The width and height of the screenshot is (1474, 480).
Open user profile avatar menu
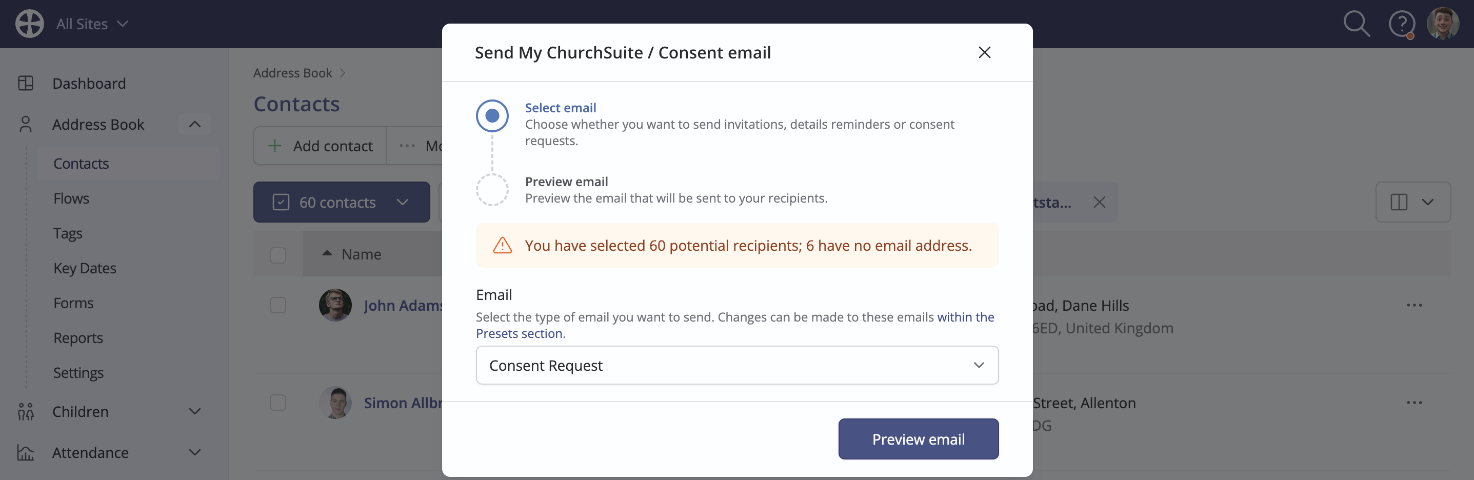coord(1443,24)
